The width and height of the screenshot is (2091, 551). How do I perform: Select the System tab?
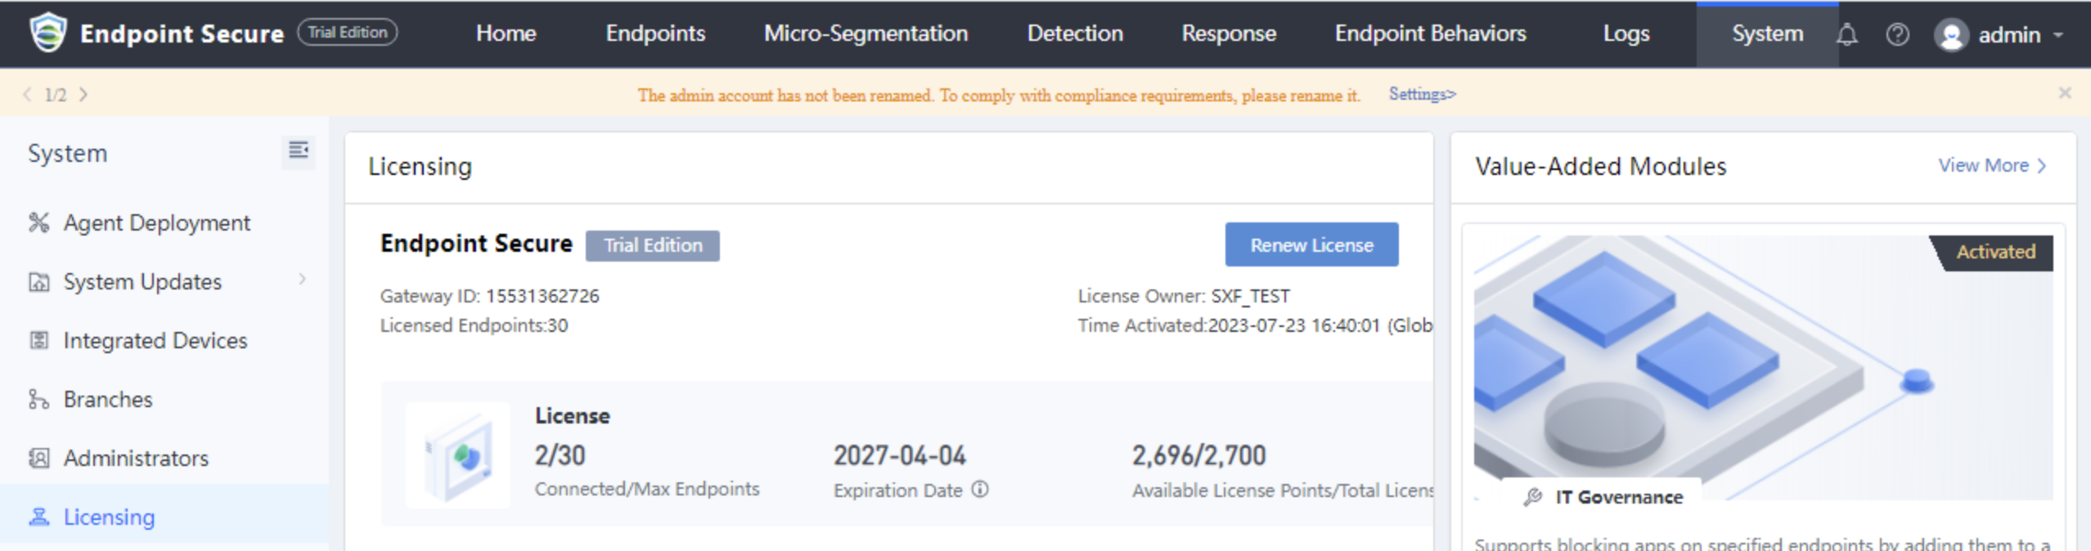1767,34
